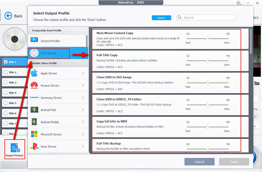Uncheck the Title 1 checkbox

click(6, 62)
